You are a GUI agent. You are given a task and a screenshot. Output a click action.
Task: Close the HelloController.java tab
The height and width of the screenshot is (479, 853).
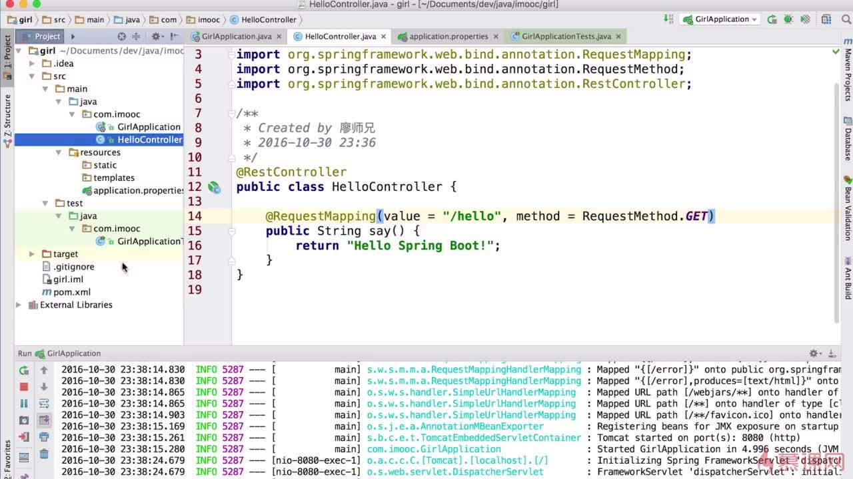383,37
